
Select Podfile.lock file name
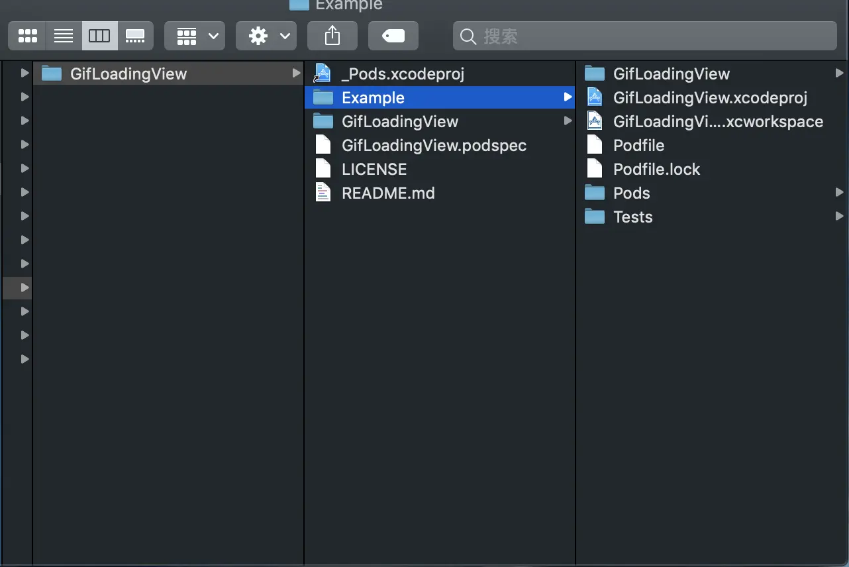pyautogui.click(x=656, y=169)
